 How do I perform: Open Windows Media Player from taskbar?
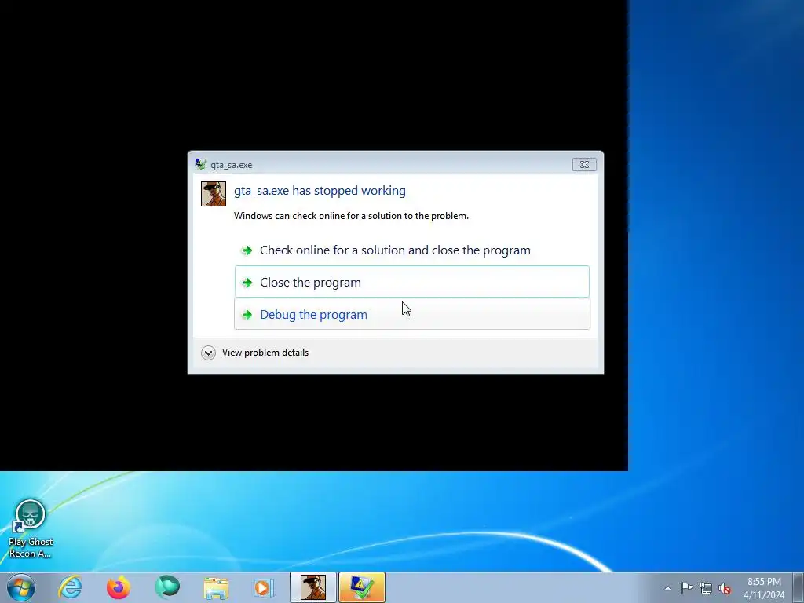tap(264, 587)
